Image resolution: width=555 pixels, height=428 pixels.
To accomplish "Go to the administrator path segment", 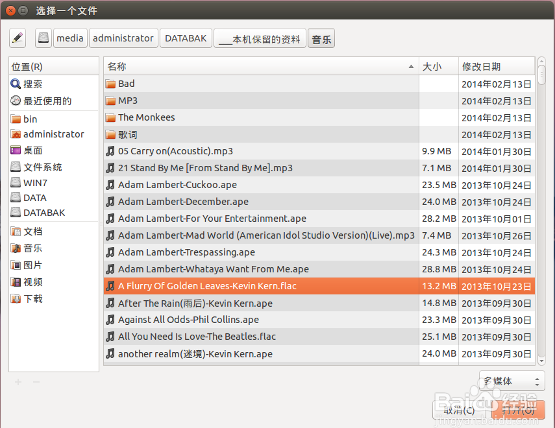I will point(123,38).
